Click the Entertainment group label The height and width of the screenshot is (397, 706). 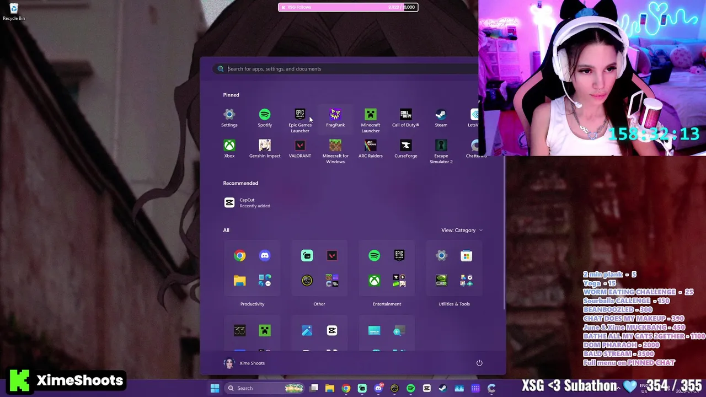click(x=387, y=304)
